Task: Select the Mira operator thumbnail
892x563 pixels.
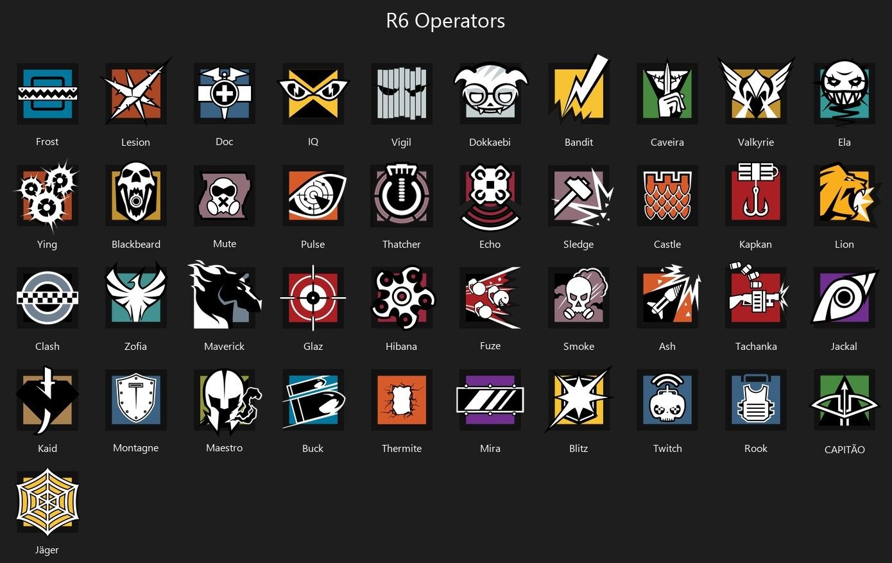Action: tap(490, 400)
